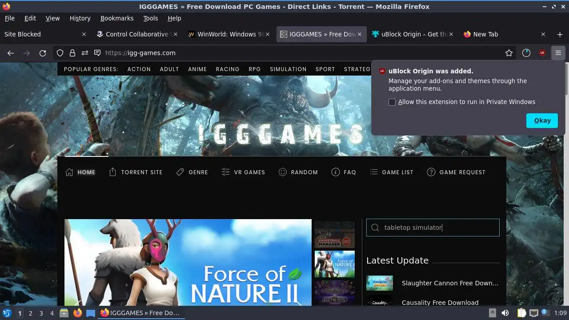
Task: Select the ACTION genre link
Action: 139,69
